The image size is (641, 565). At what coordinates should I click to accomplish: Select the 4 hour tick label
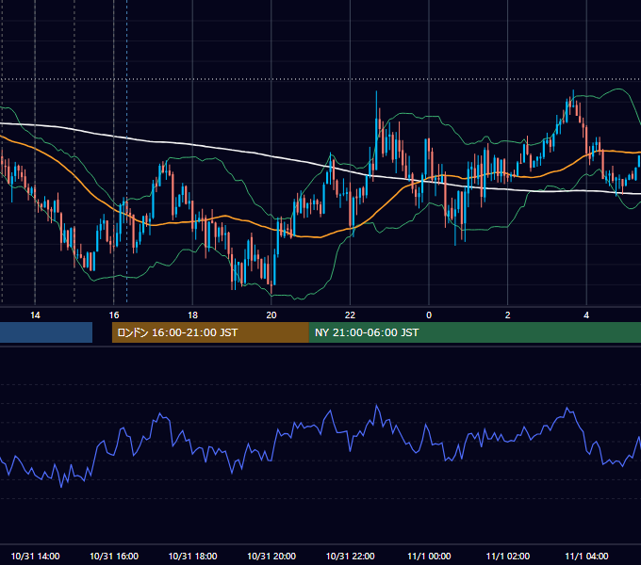(586, 315)
